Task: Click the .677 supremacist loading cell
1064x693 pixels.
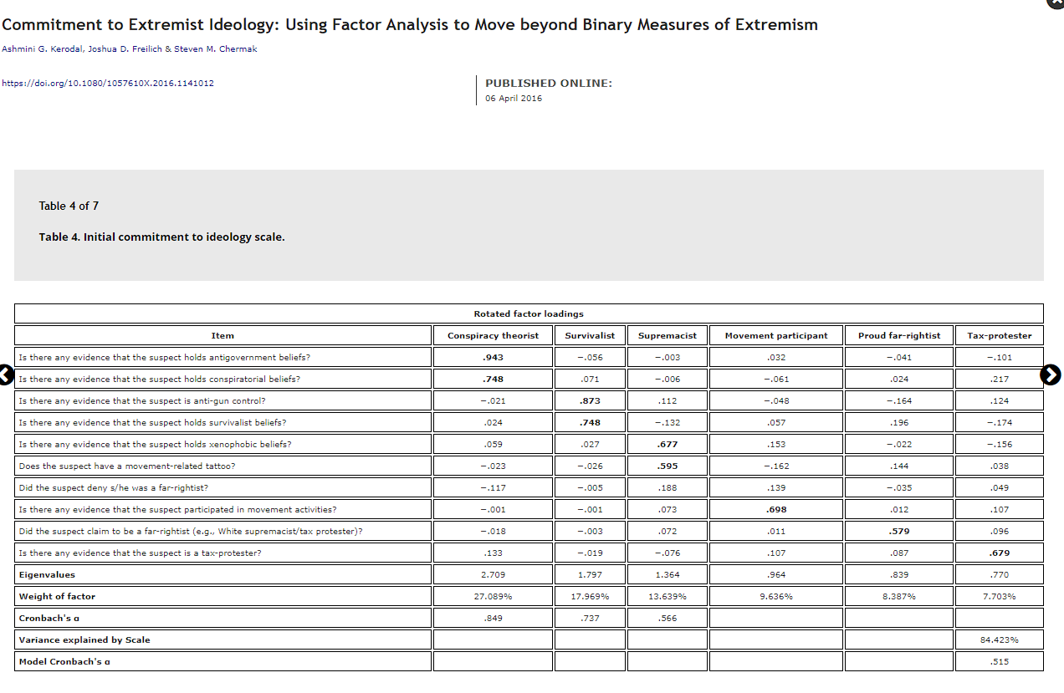Action: tap(668, 444)
